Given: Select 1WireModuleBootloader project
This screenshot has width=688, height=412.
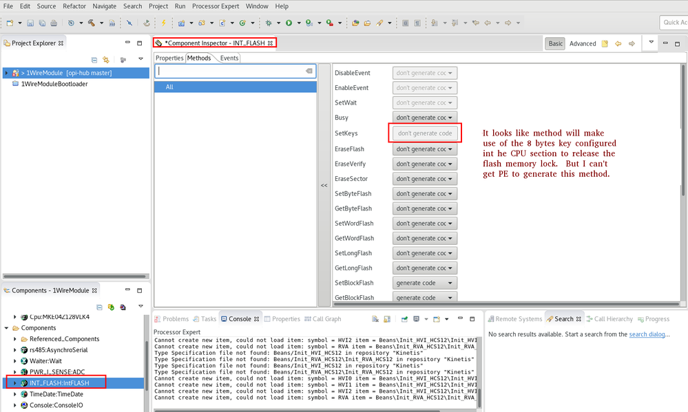Looking at the screenshot, I should tap(54, 84).
